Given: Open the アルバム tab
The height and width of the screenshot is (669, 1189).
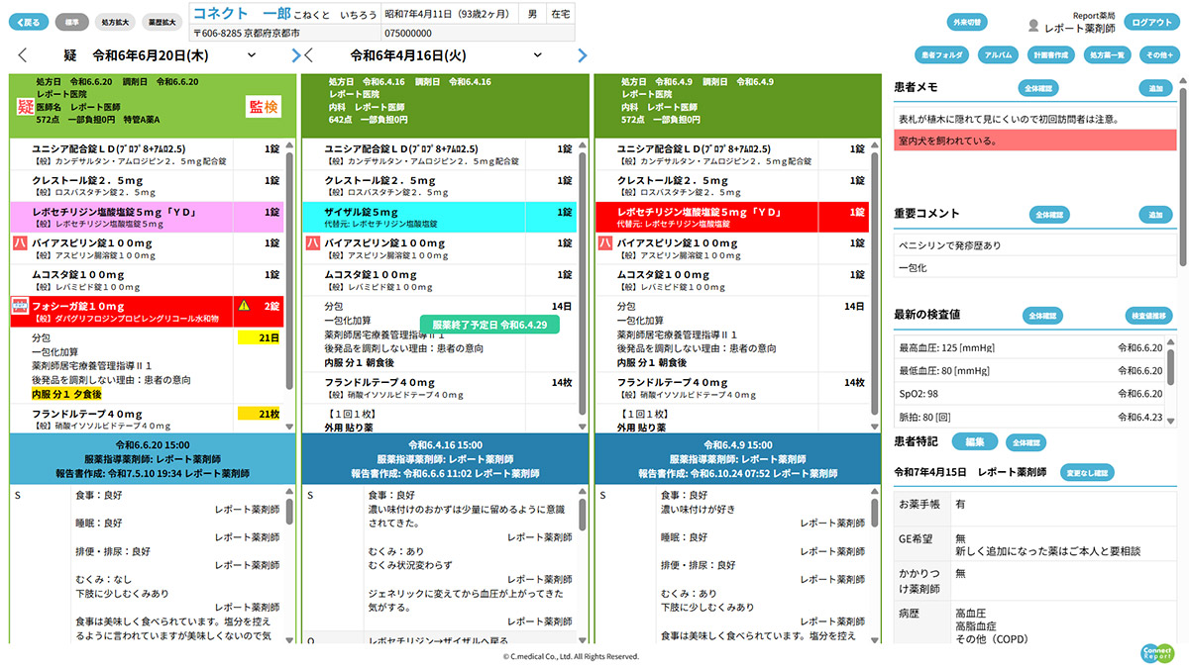Looking at the screenshot, I should pyautogui.click(x=997, y=55).
